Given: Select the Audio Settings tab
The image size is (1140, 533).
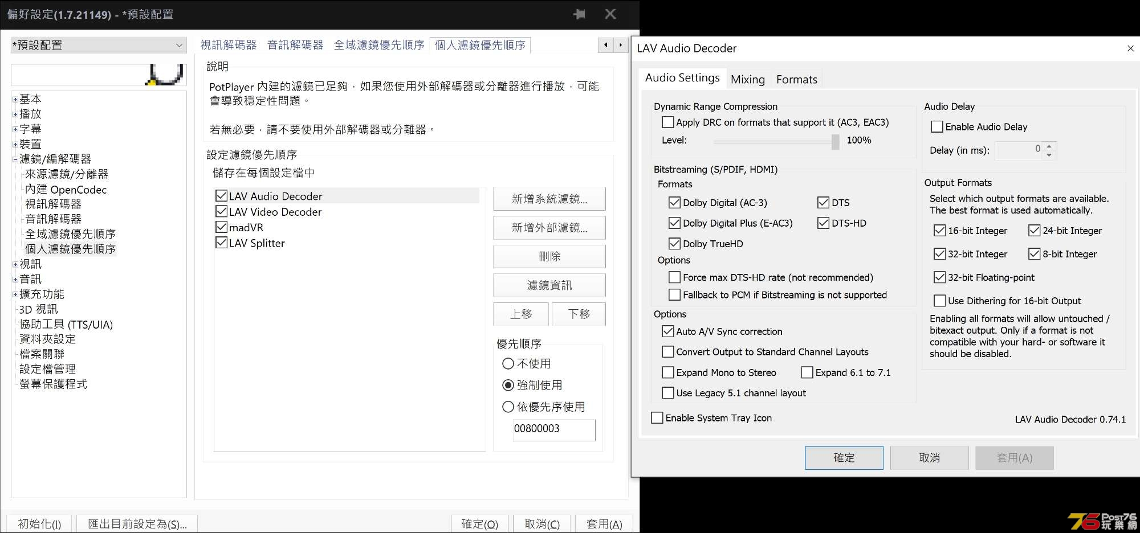Looking at the screenshot, I should tap(682, 78).
